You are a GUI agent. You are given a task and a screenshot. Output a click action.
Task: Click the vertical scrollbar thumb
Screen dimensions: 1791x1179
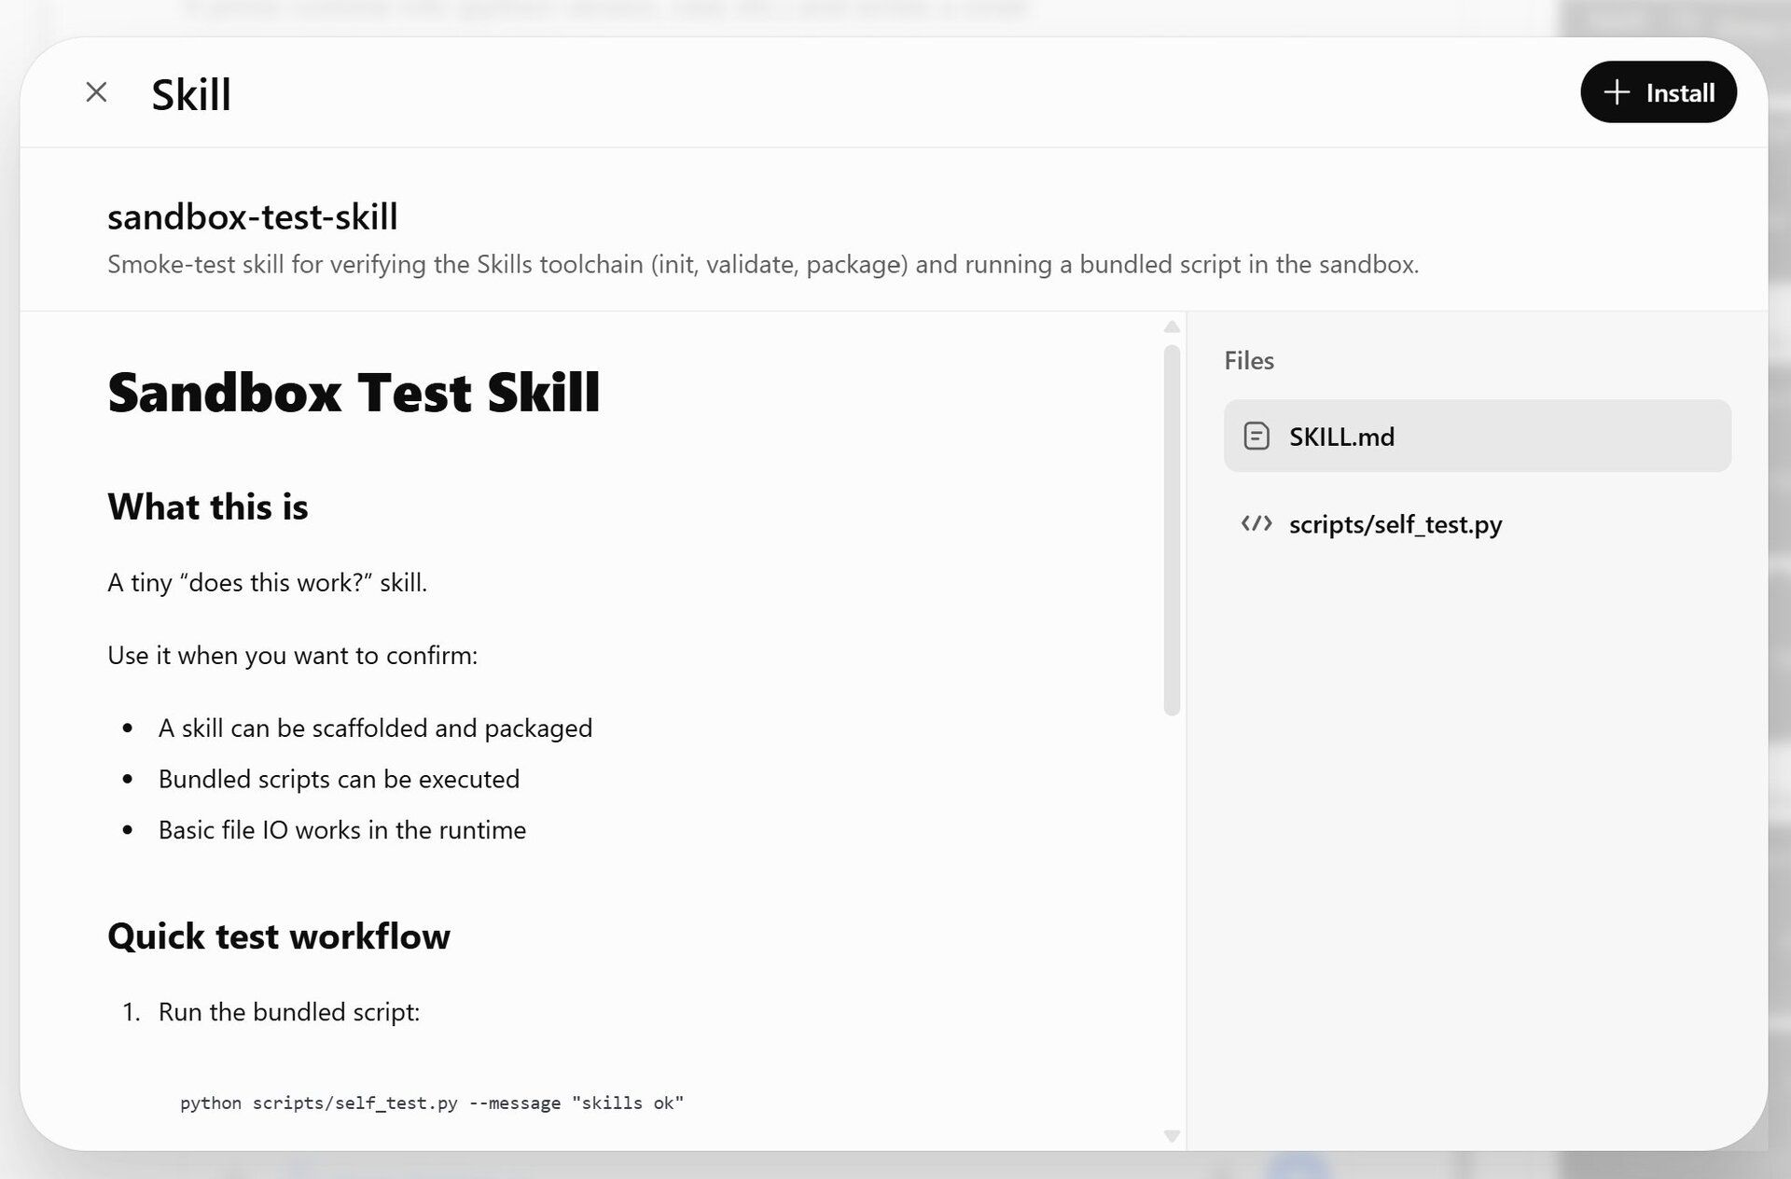coord(1172,530)
